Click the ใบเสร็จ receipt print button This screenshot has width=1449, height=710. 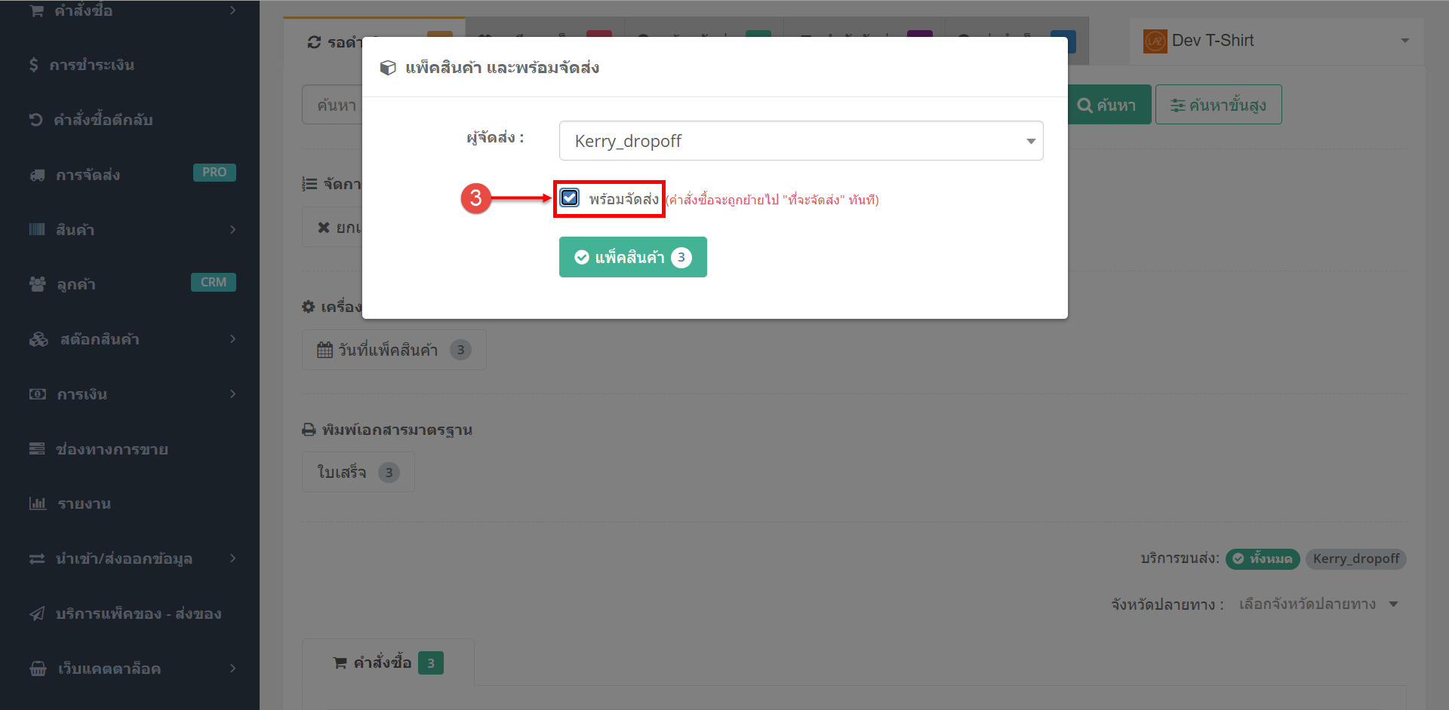pos(358,473)
